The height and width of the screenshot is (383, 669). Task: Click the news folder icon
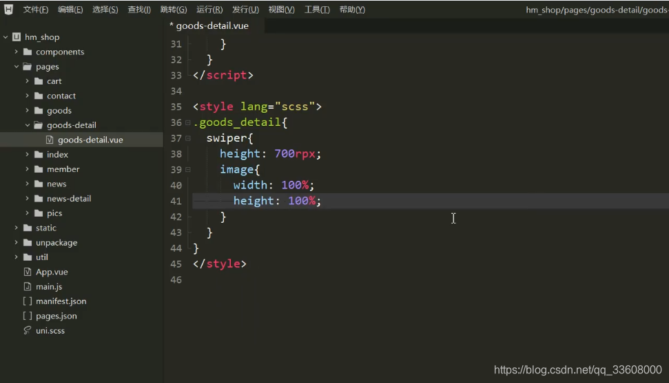[39, 184]
